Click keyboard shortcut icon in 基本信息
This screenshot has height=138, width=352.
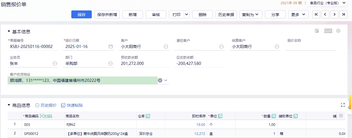point(328,31)
